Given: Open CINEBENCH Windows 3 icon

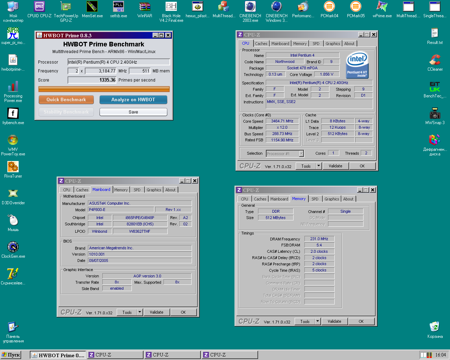Looking at the screenshot, I should pos(277,12).
